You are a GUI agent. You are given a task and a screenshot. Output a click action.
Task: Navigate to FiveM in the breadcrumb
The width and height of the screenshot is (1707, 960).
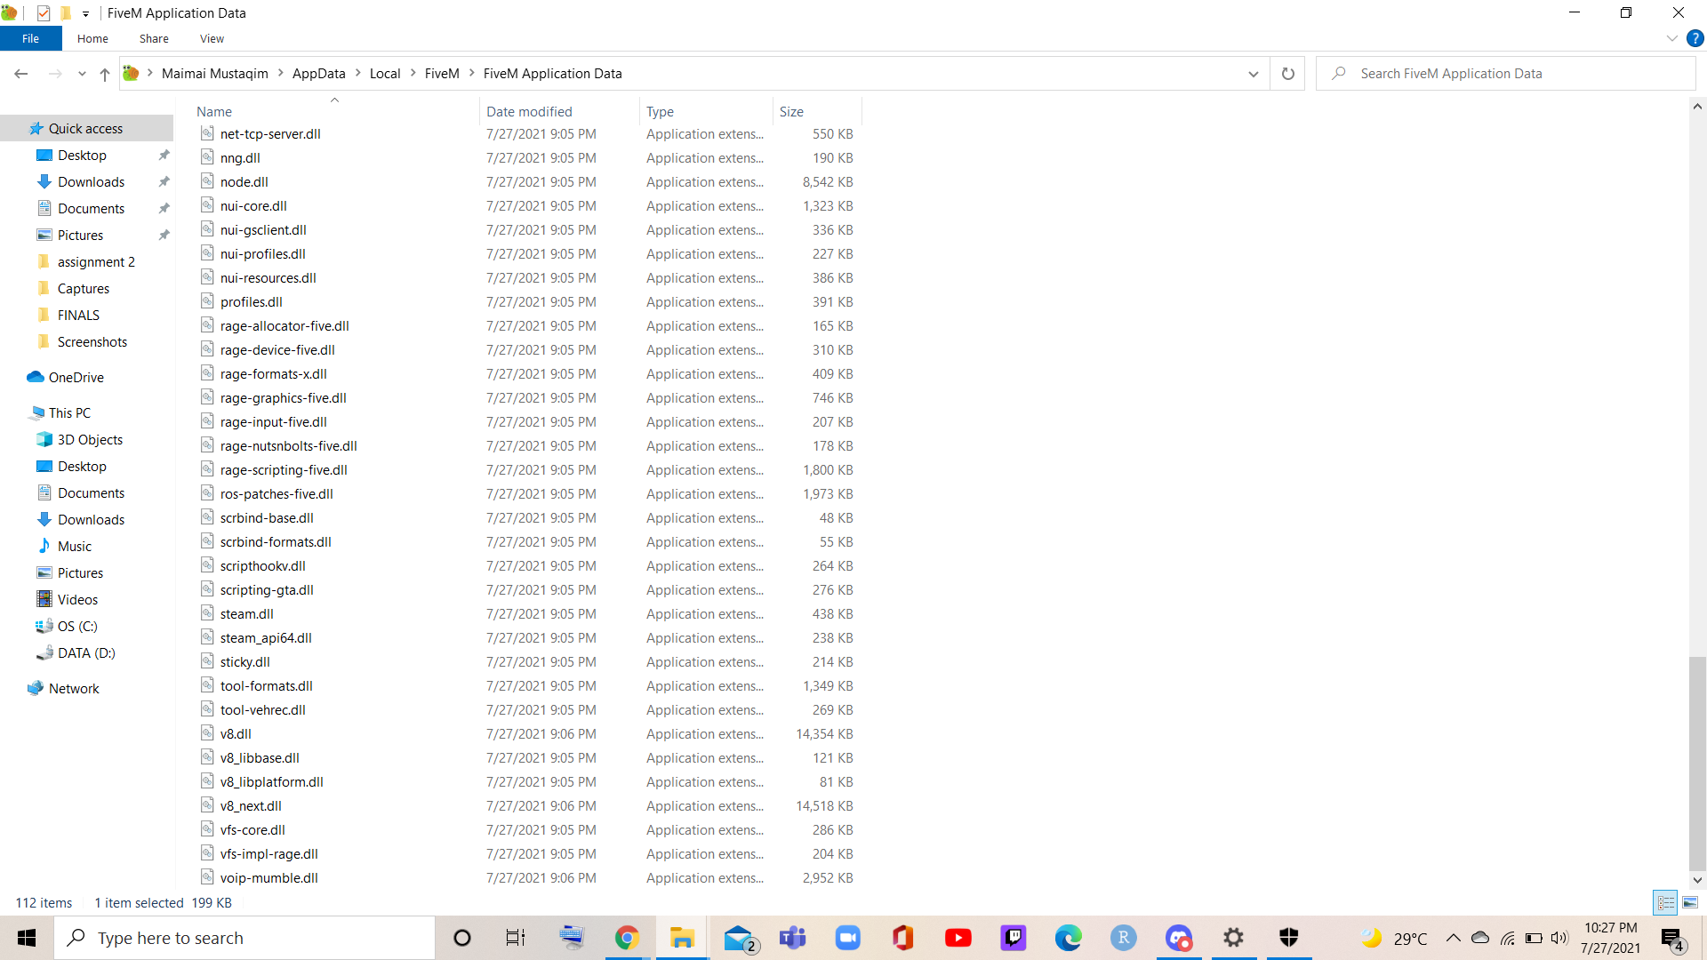click(442, 74)
